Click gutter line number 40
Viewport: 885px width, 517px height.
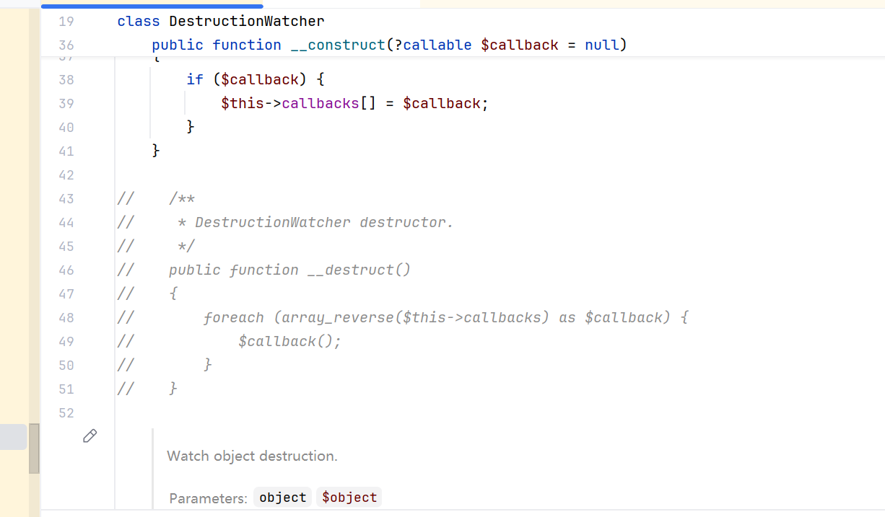coord(66,127)
